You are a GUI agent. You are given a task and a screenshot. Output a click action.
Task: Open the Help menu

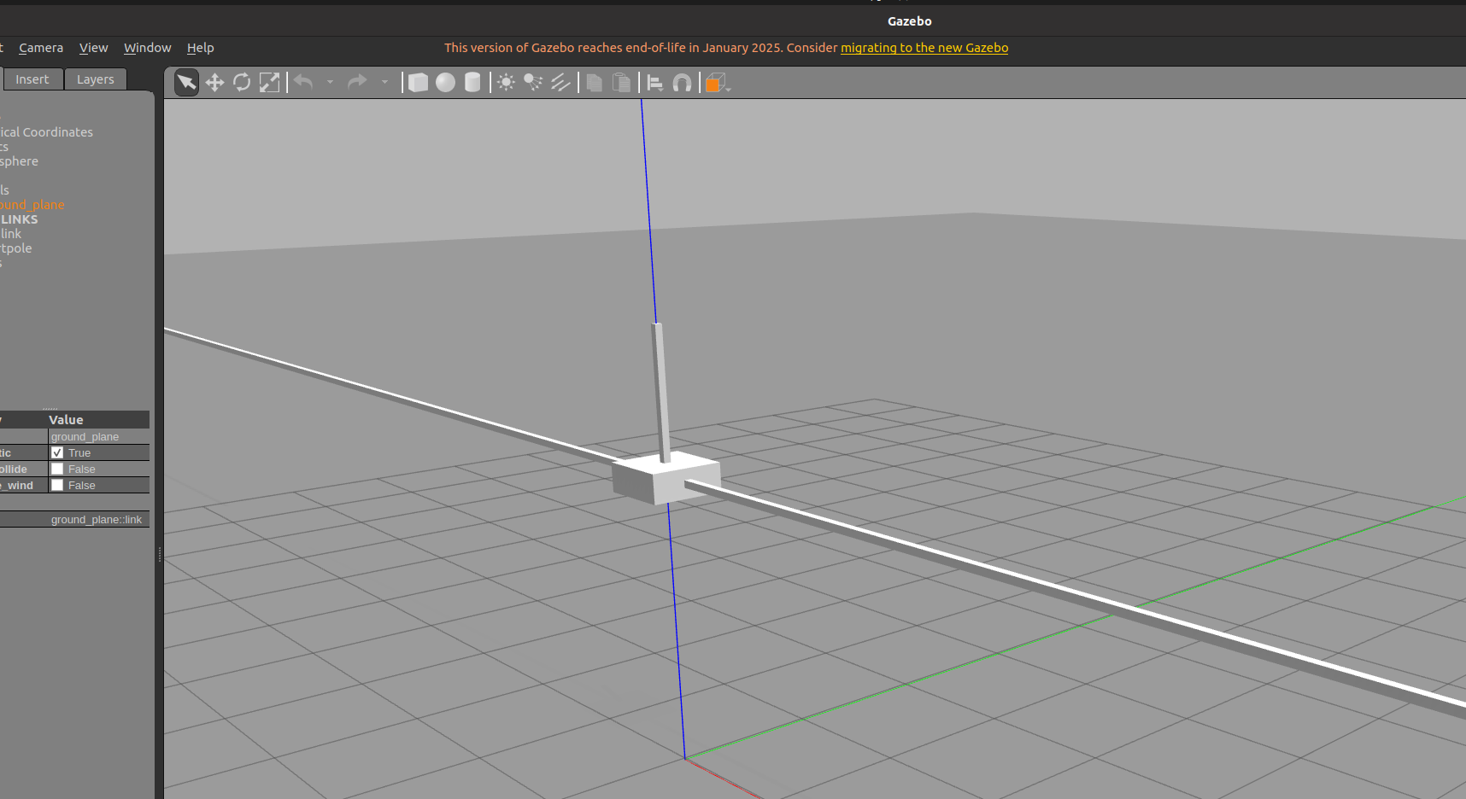coord(200,48)
